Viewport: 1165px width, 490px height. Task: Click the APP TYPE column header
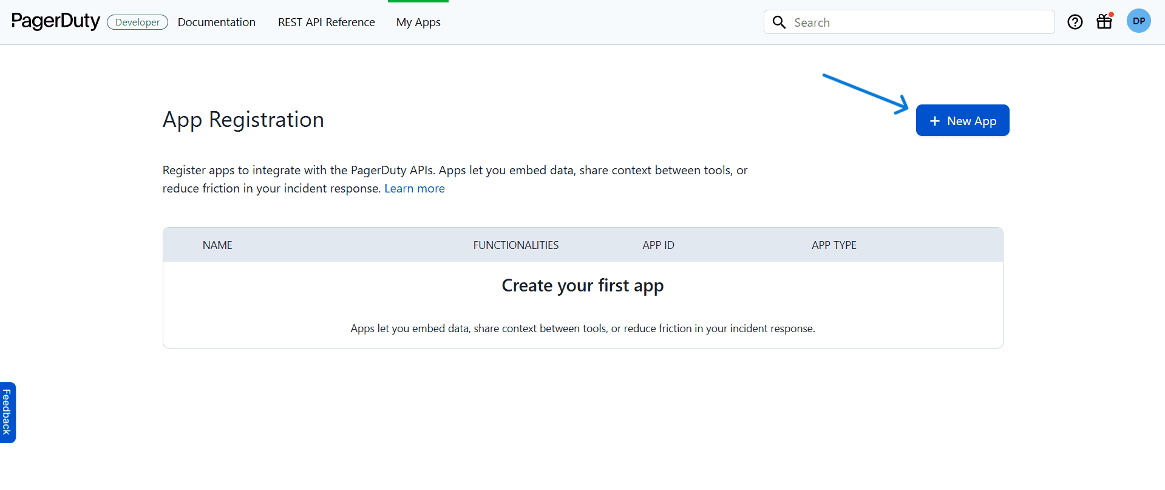click(834, 245)
